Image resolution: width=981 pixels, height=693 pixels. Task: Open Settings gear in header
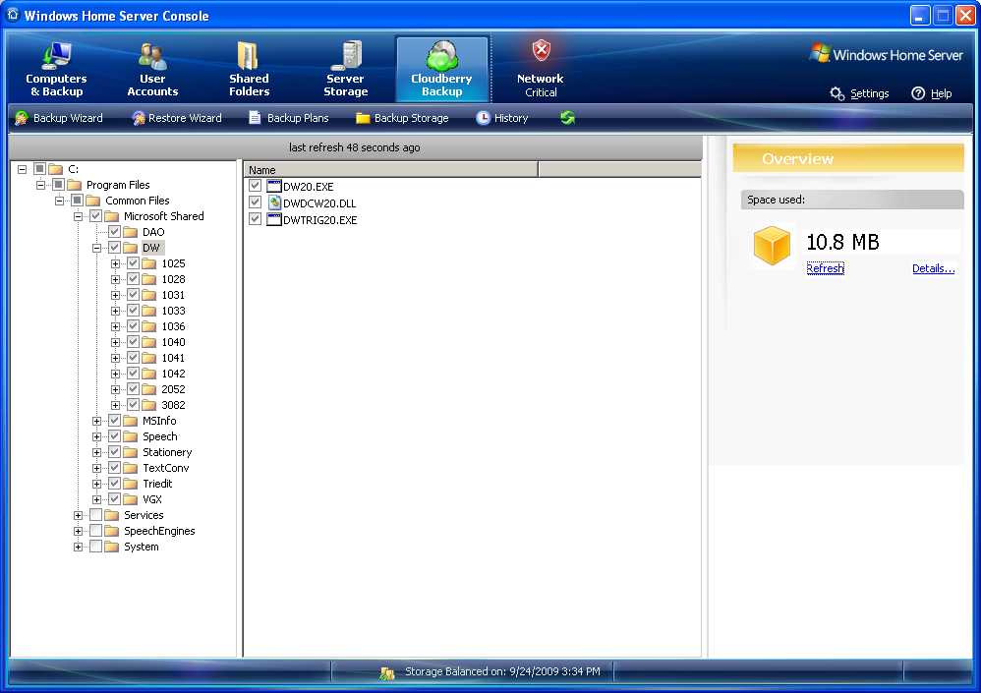pos(837,93)
